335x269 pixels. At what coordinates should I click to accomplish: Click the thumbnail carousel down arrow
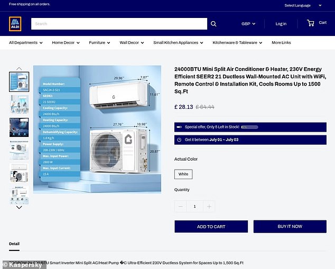(x=19, y=208)
